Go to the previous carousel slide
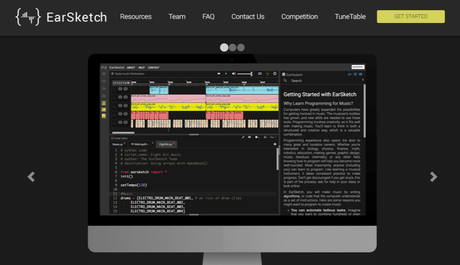The image size is (460, 265). pyautogui.click(x=31, y=177)
